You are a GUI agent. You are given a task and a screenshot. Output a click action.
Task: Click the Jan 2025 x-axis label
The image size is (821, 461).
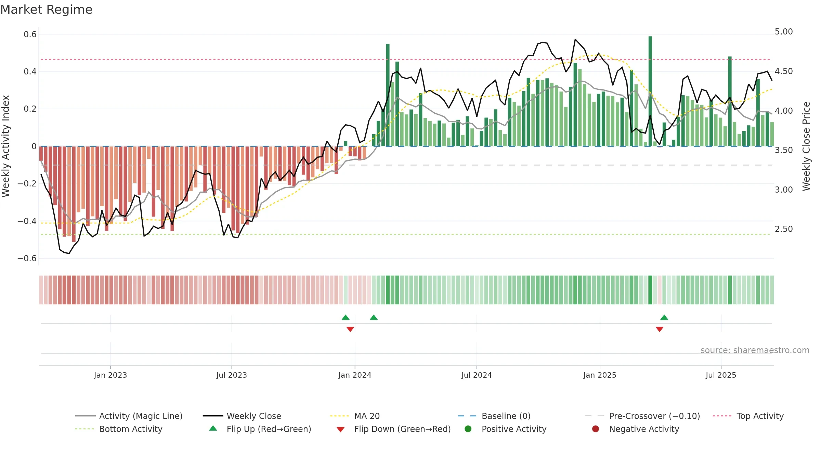pyautogui.click(x=600, y=375)
